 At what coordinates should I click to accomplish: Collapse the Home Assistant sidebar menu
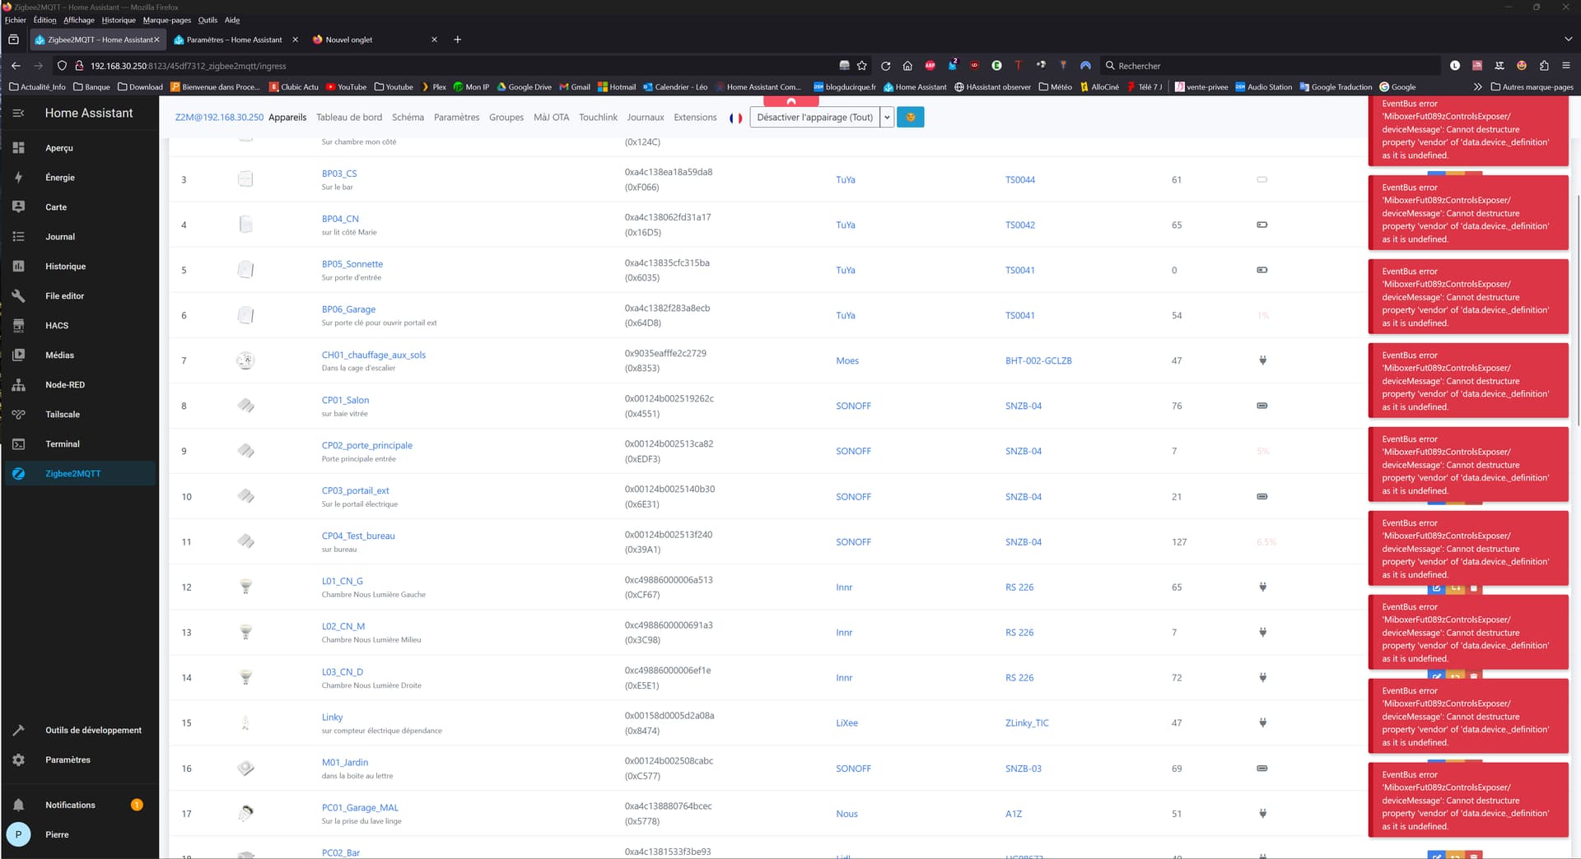[x=18, y=114]
